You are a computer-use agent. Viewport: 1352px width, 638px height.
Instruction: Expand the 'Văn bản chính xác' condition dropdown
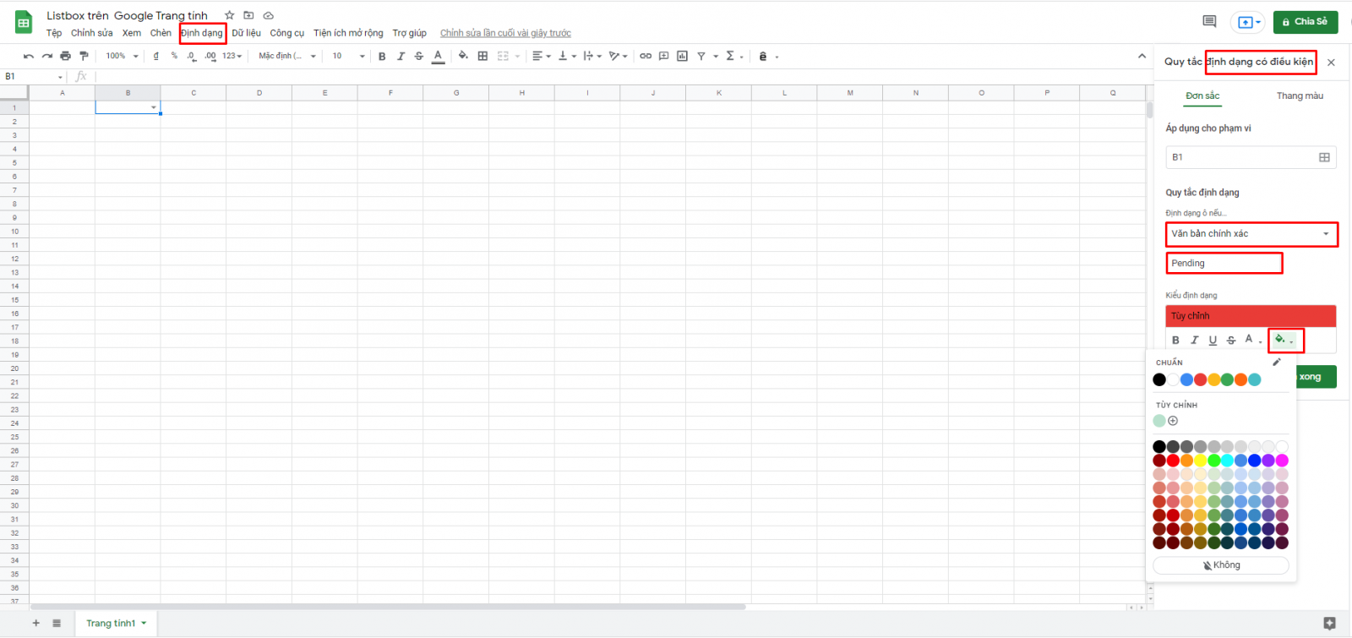1325,234
